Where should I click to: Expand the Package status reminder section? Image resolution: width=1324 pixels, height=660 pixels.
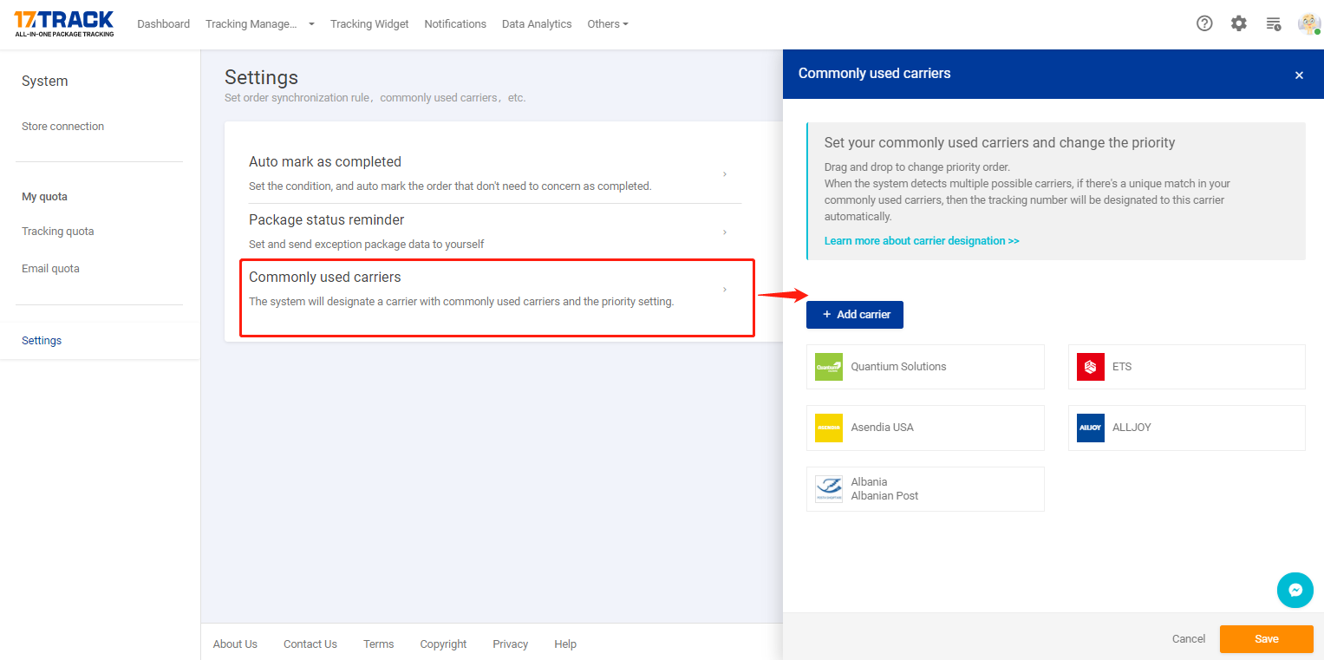[x=495, y=231]
